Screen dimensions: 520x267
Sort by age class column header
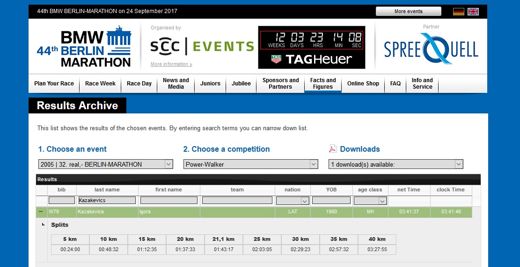tap(370, 190)
